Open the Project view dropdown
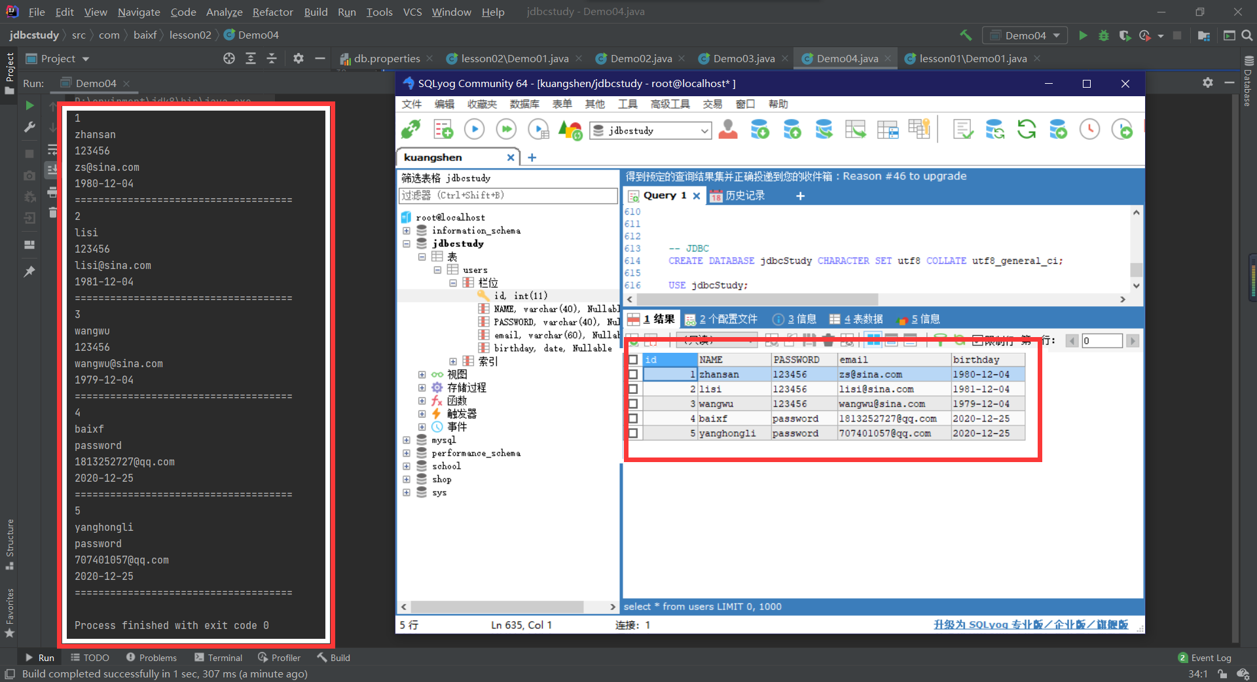 click(58, 58)
